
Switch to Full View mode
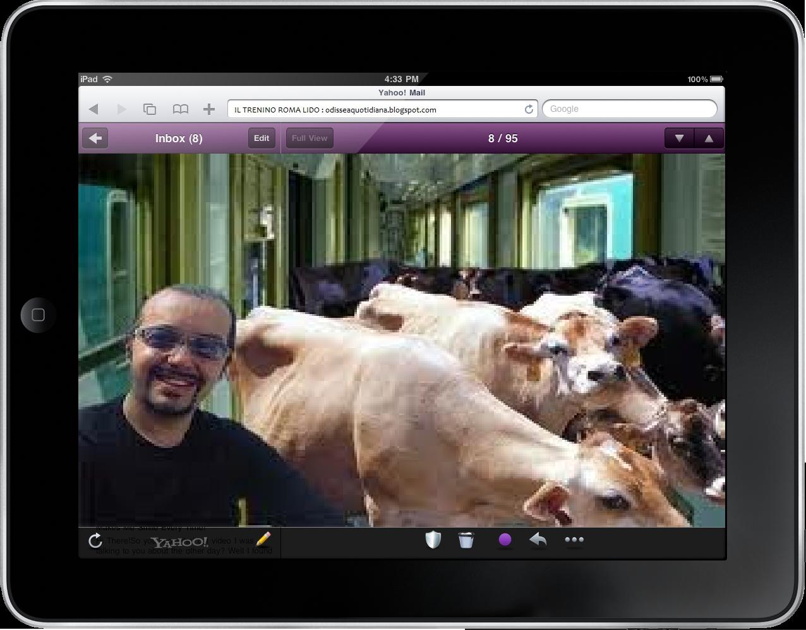click(x=310, y=138)
